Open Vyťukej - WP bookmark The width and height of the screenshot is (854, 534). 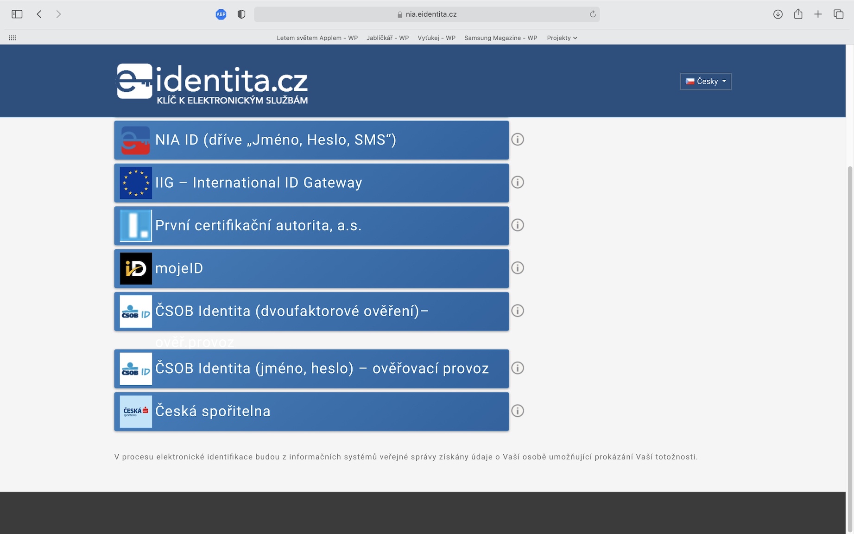436,38
